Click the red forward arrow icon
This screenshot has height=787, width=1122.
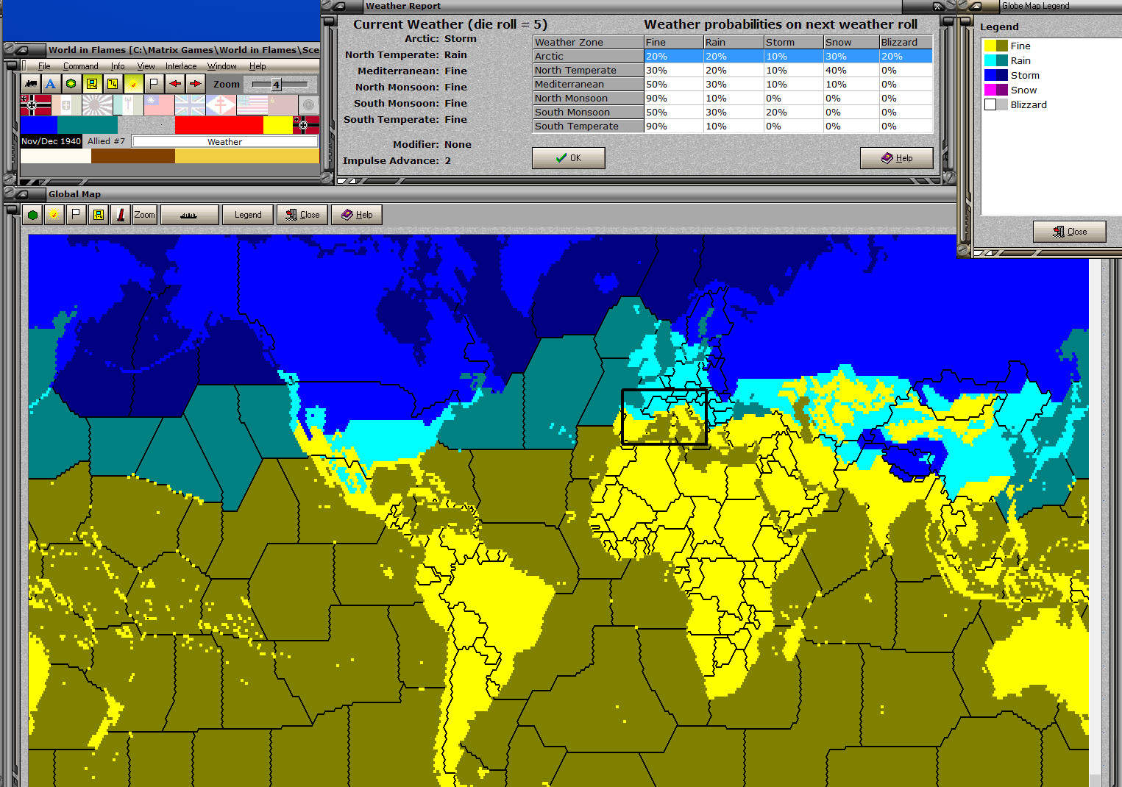pos(195,83)
